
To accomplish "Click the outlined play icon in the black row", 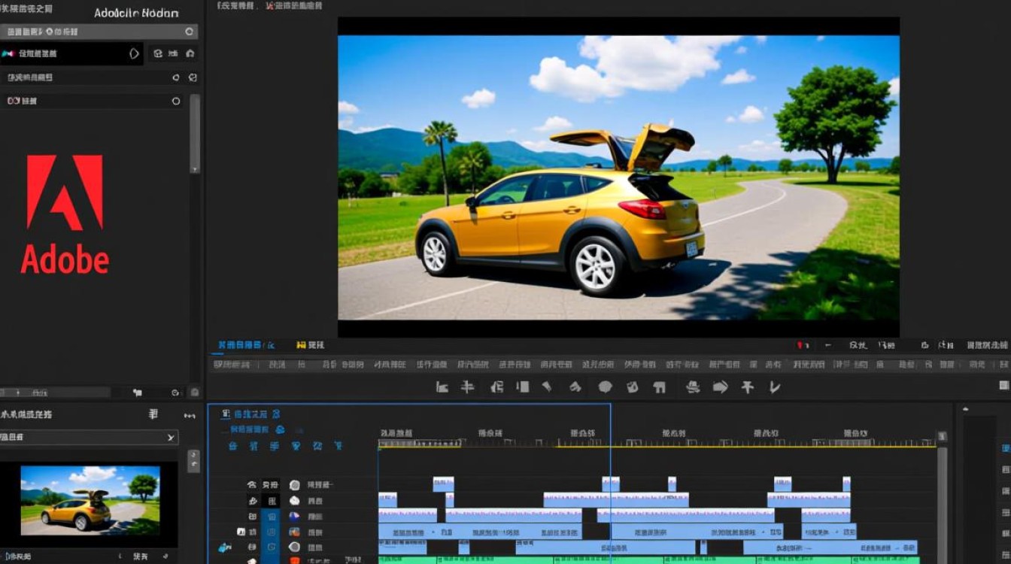I will tap(135, 53).
